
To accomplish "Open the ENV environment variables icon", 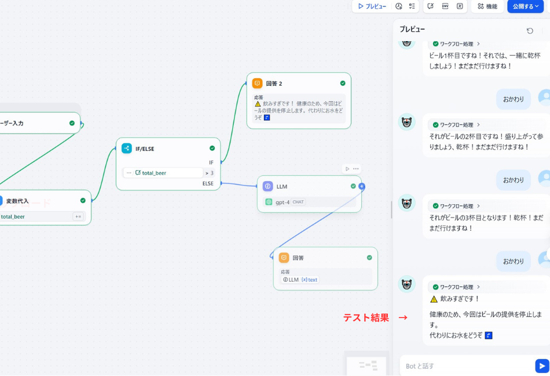I will click(443, 6).
